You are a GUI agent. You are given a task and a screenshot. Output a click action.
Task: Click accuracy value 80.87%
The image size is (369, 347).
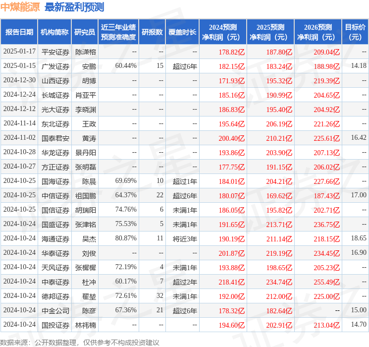pos(126,238)
